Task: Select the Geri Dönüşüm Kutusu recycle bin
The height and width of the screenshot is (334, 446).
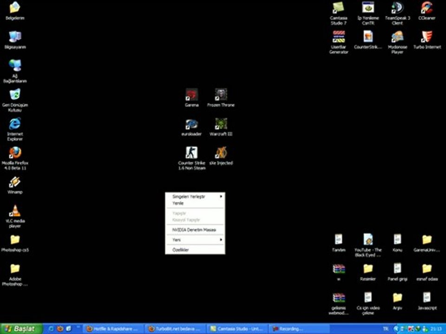Action: [15, 100]
